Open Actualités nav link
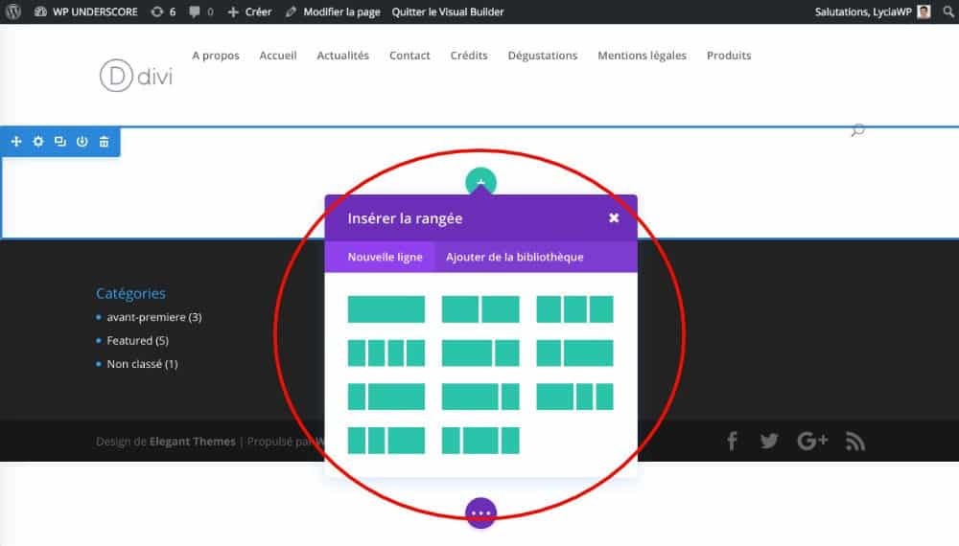 [343, 56]
